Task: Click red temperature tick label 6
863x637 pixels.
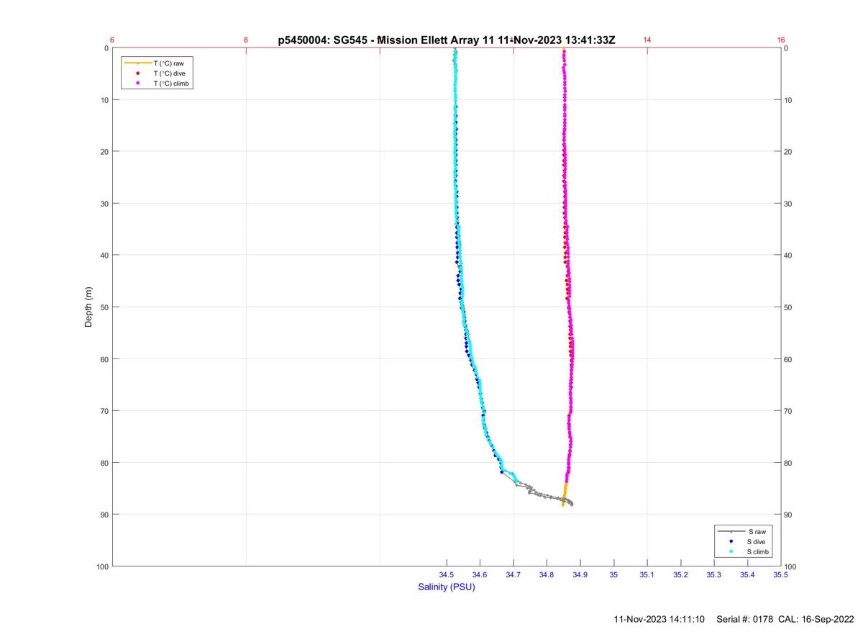Action: click(112, 40)
